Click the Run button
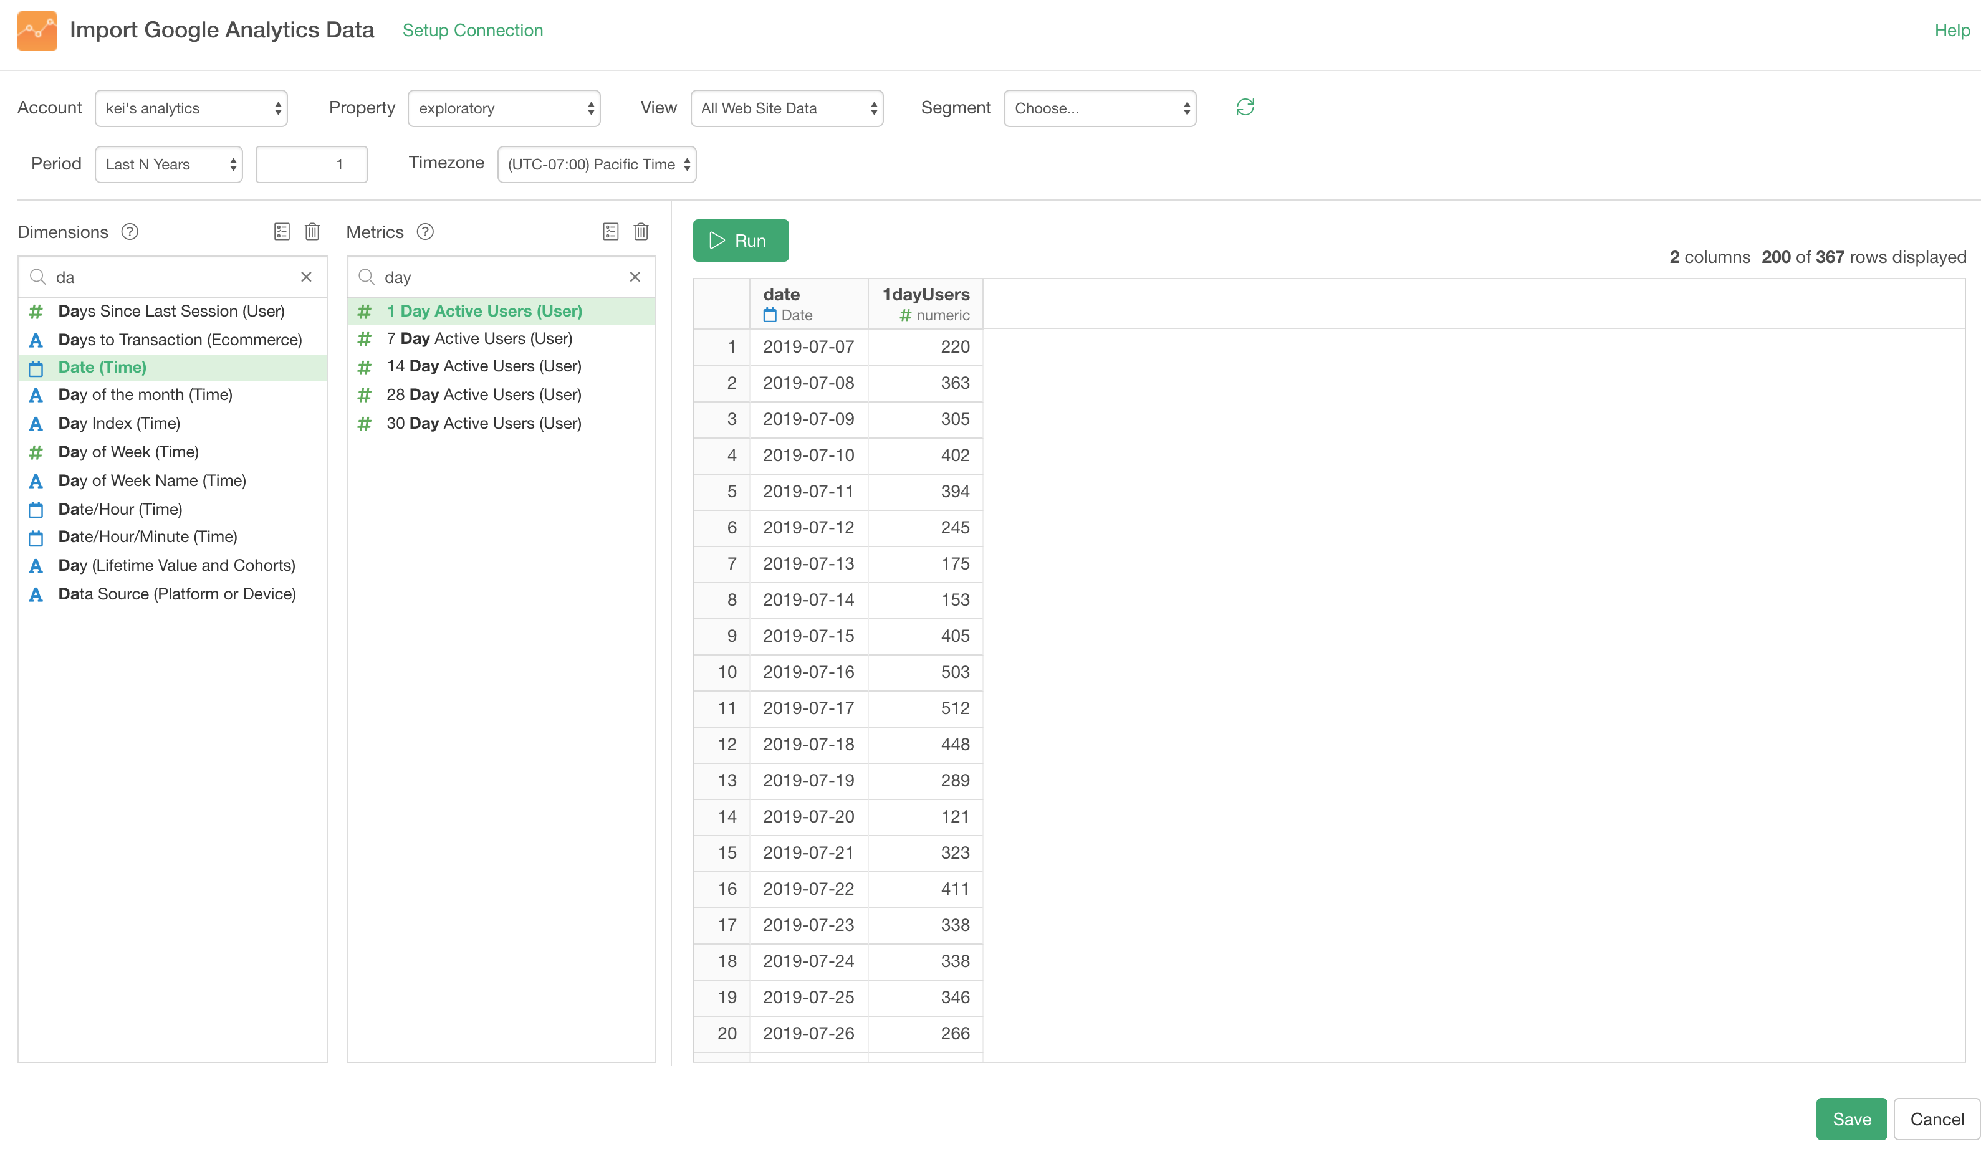Screen dimensions: 1981x1154 click(x=741, y=241)
